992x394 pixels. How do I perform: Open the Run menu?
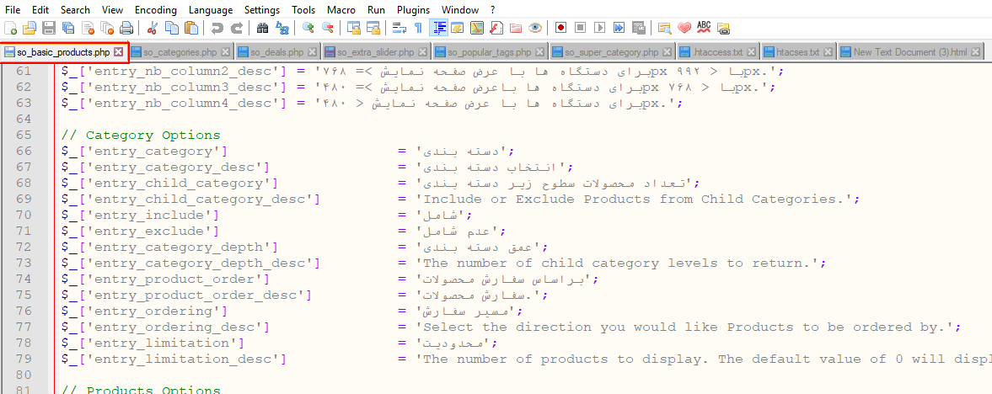[377, 10]
